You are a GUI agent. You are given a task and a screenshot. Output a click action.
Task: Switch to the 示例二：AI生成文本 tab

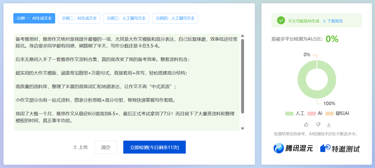[x=79, y=18]
